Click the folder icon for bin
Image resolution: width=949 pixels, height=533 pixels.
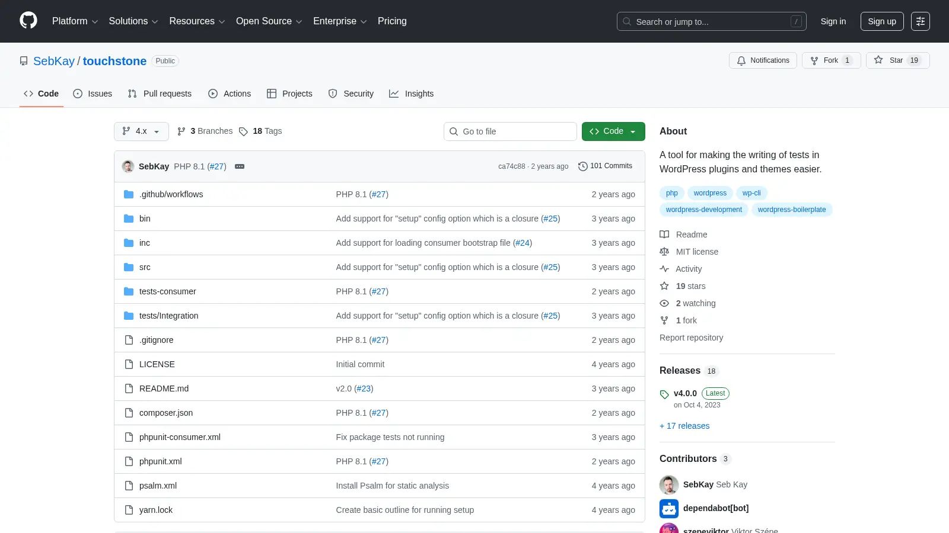click(129, 219)
